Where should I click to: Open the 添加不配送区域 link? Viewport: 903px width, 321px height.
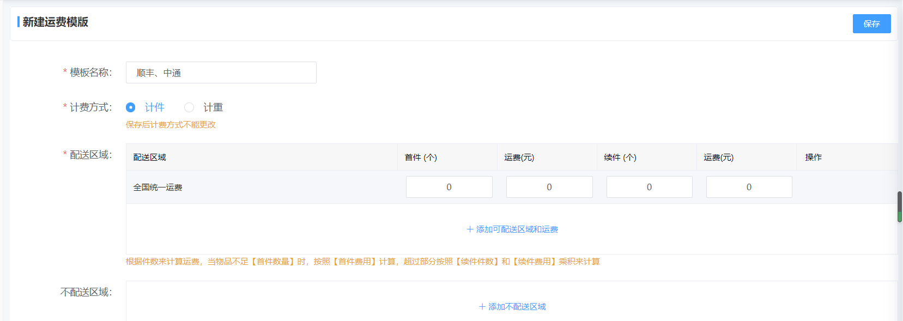(517, 307)
